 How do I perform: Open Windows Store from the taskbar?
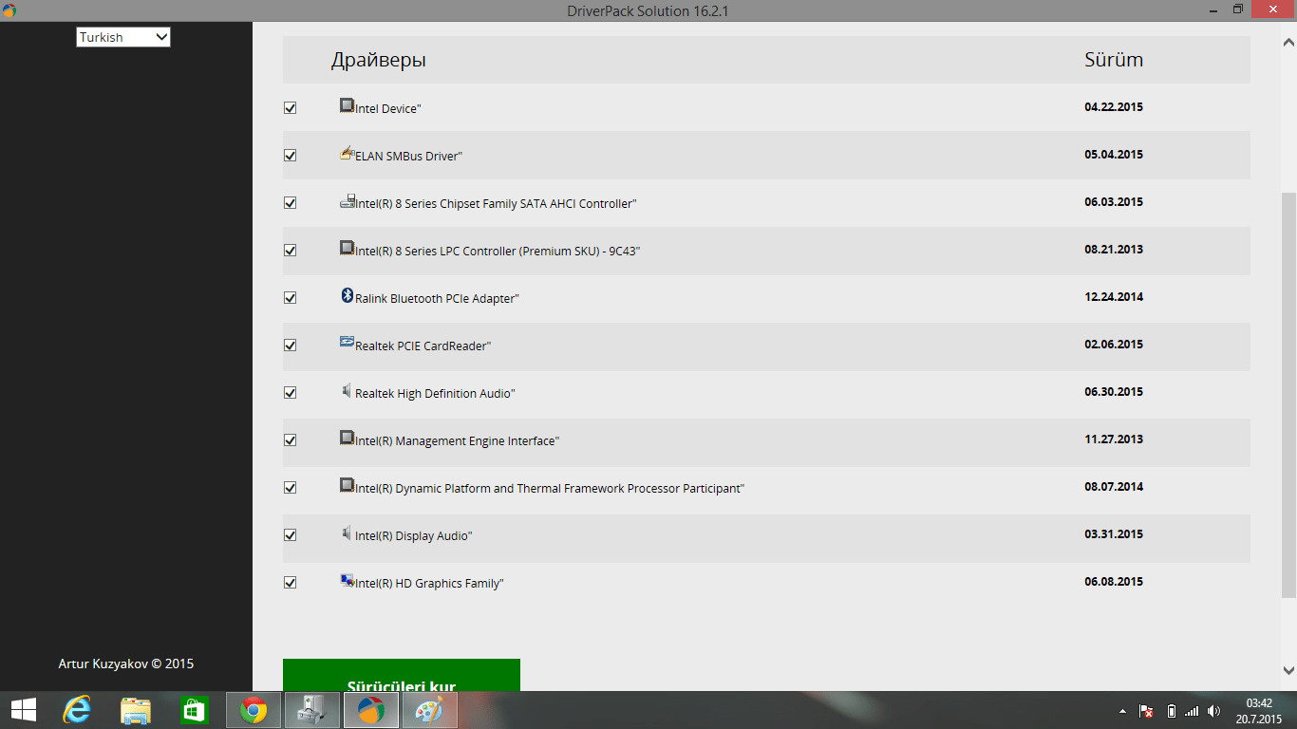click(x=194, y=709)
